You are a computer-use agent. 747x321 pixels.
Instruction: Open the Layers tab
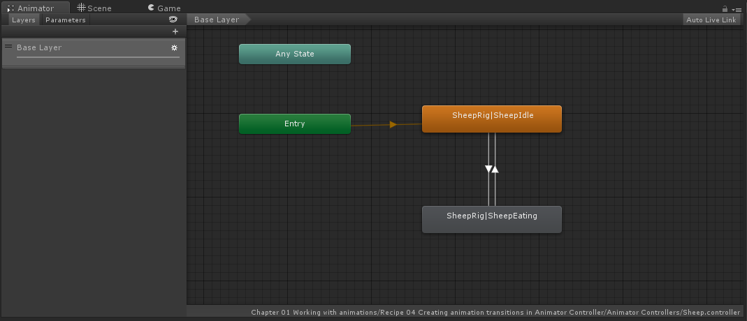(23, 20)
